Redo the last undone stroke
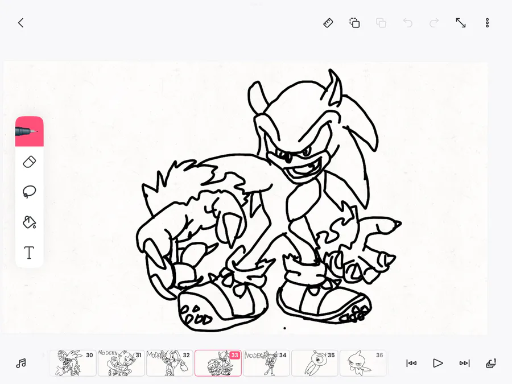This screenshot has height=384, width=512. pos(434,23)
